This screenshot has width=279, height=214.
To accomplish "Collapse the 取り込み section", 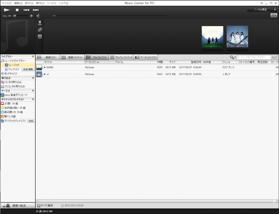I will pyautogui.click(x=33, y=78).
